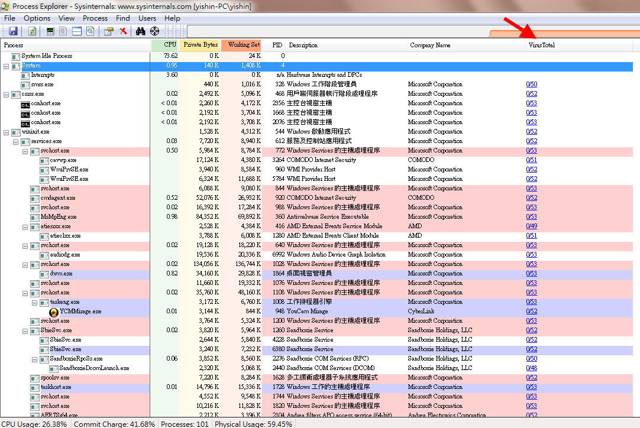Collapse the SbieSvc.exe parent node
This screenshot has width=640, height=428.
[25, 331]
